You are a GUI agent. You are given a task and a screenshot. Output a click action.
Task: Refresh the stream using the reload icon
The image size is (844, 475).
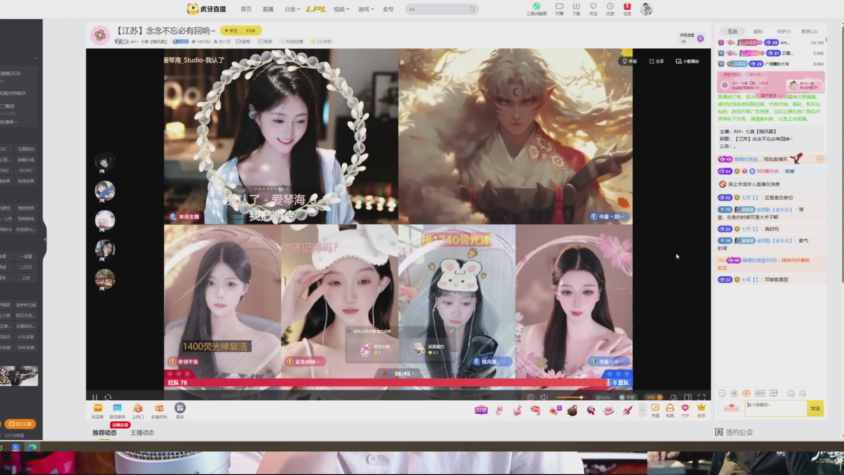(x=108, y=397)
